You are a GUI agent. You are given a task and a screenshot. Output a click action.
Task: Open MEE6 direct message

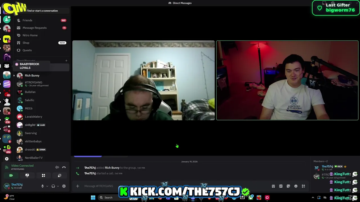(x=42, y=108)
